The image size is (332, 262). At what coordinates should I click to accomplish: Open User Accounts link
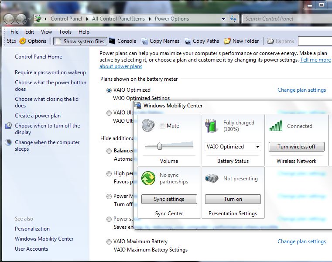[x=31, y=248]
